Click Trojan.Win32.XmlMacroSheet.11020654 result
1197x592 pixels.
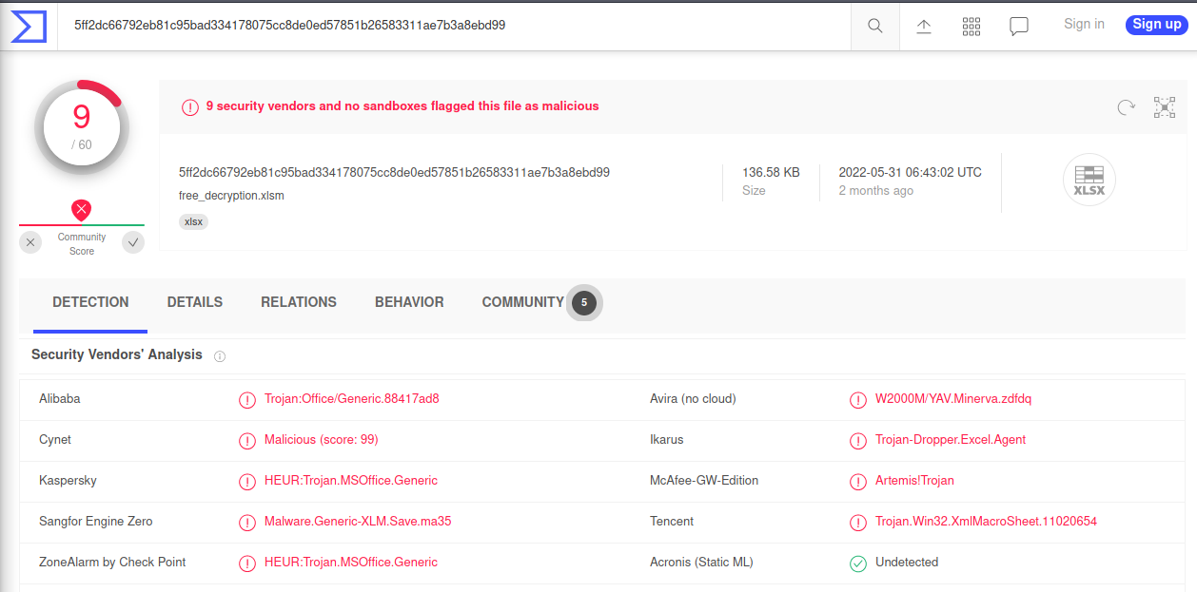click(x=986, y=522)
